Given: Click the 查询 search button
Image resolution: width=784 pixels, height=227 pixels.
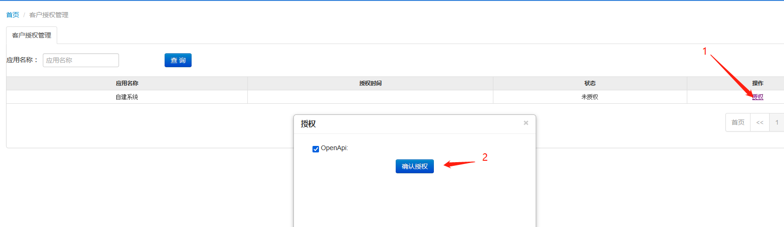Looking at the screenshot, I should coord(178,60).
